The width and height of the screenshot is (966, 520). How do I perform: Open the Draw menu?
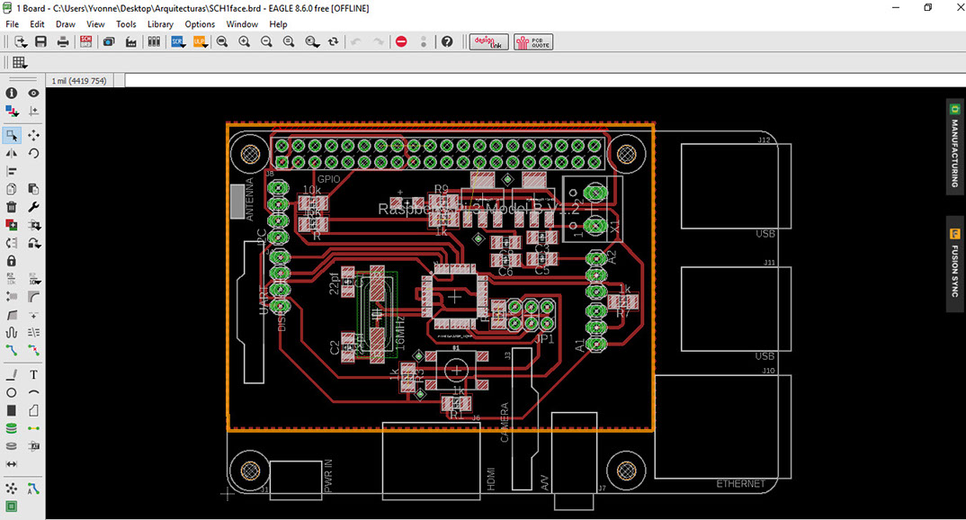pos(66,24)
